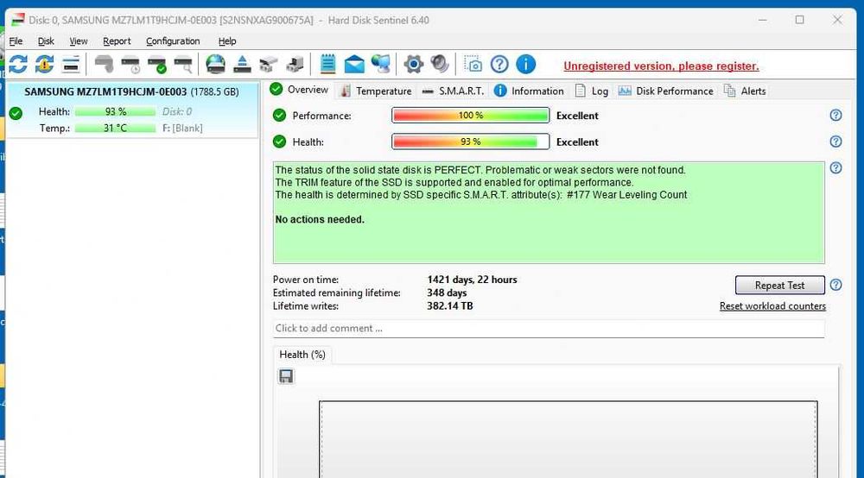Click the F: [Blank] drive label
This screenshot has width=864, height=478.
click(182, 129)
